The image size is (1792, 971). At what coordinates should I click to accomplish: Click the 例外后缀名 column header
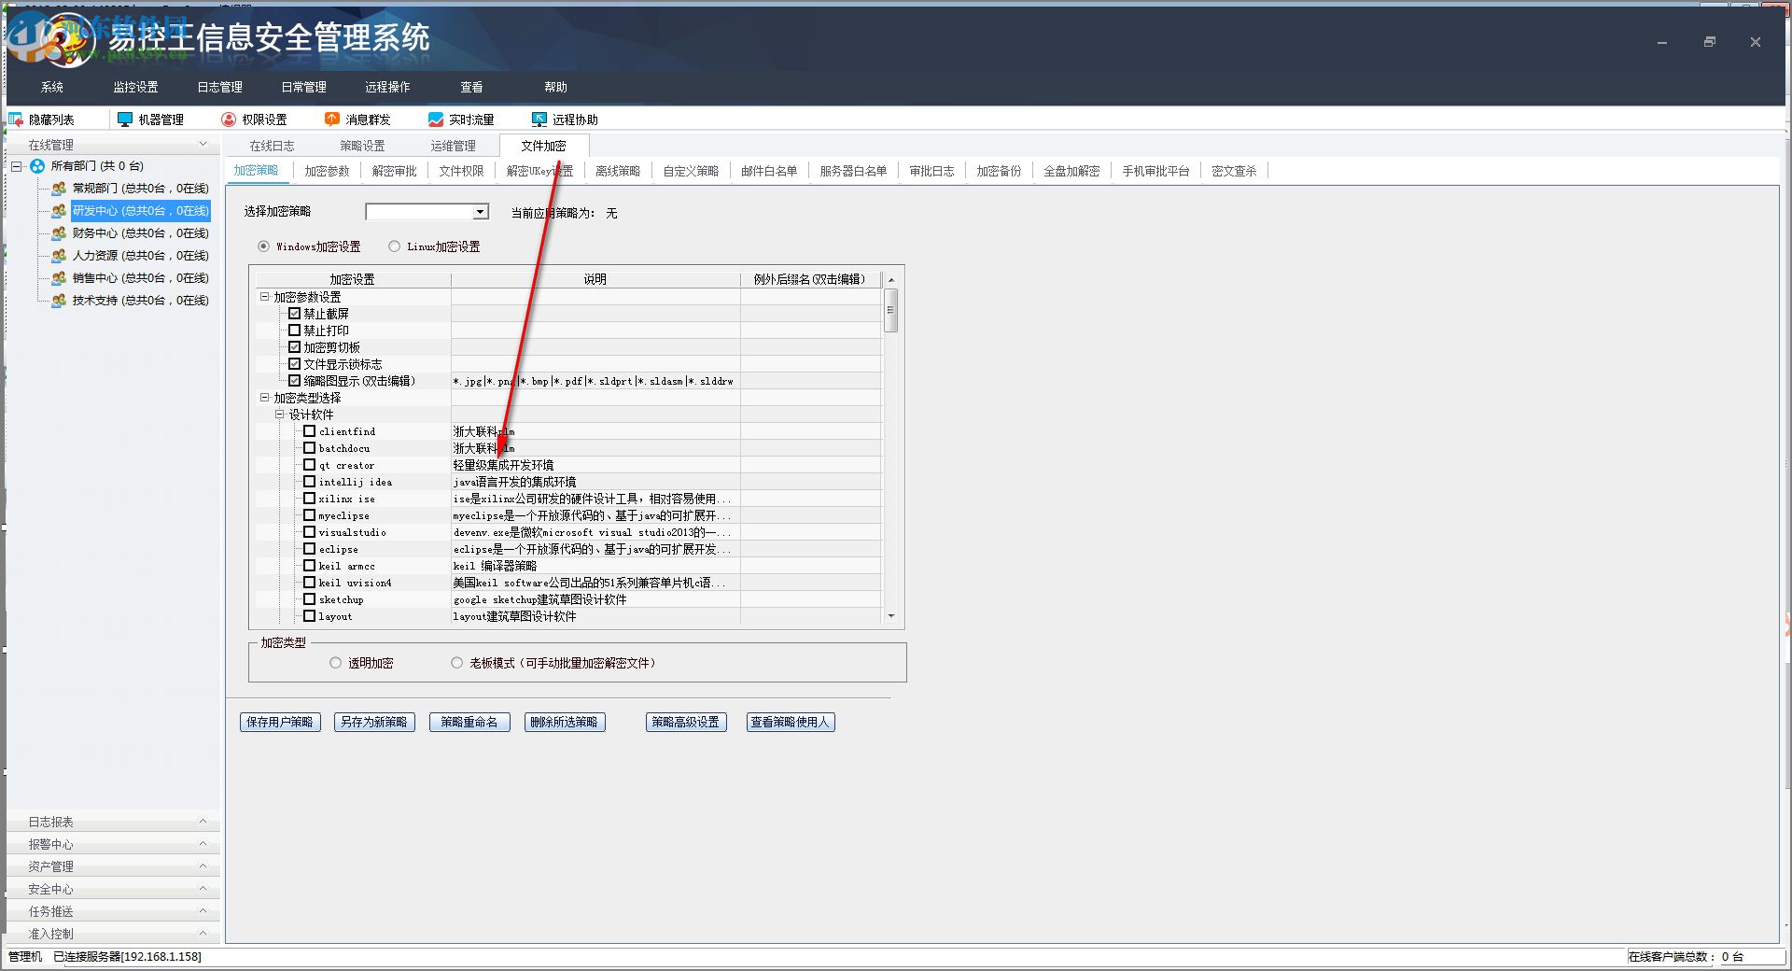(810, 279)
